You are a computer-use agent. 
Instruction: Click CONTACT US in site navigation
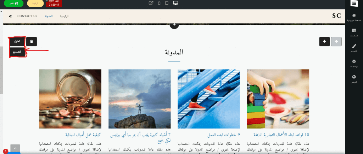pos(27,16)
